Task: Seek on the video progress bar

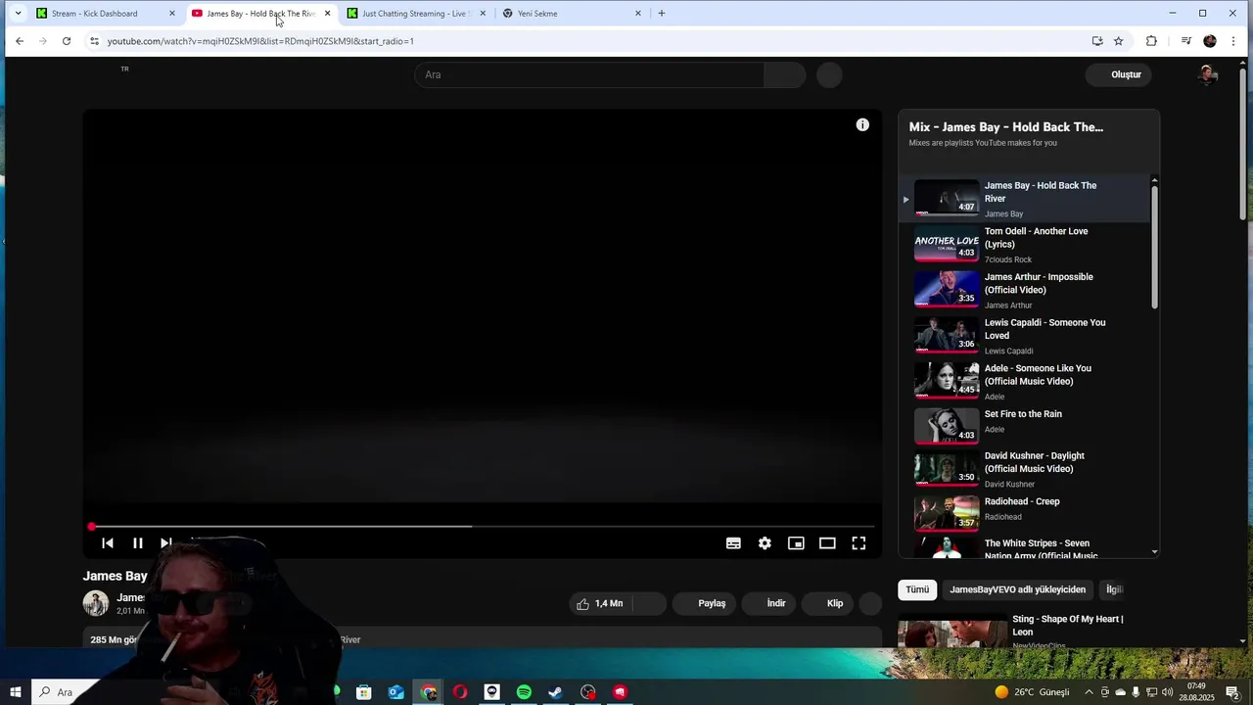Action: point(483,527)
